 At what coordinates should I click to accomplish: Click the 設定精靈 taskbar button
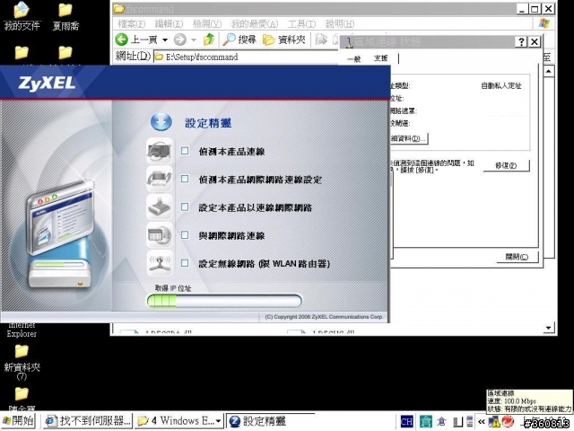coord(270,421)
